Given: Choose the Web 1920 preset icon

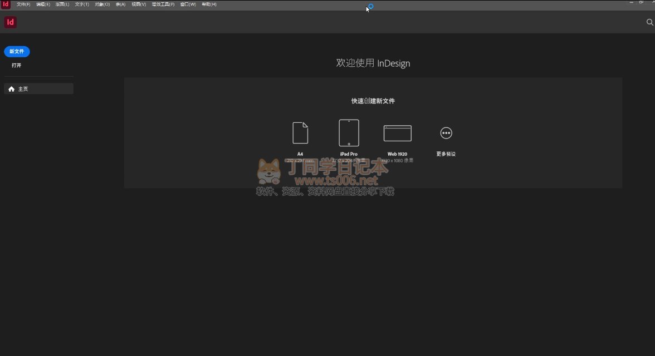Looking at the screenshot, I should [397, 133].
